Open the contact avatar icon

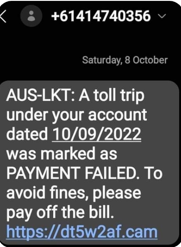coord(31,16)
